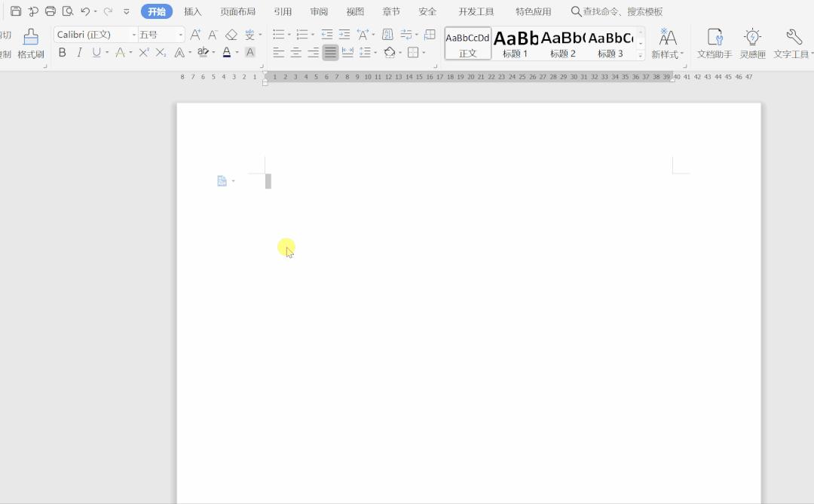The height and width of the screenshot is (504, 814).
Task: Align text left
Action: click(279, 53)
